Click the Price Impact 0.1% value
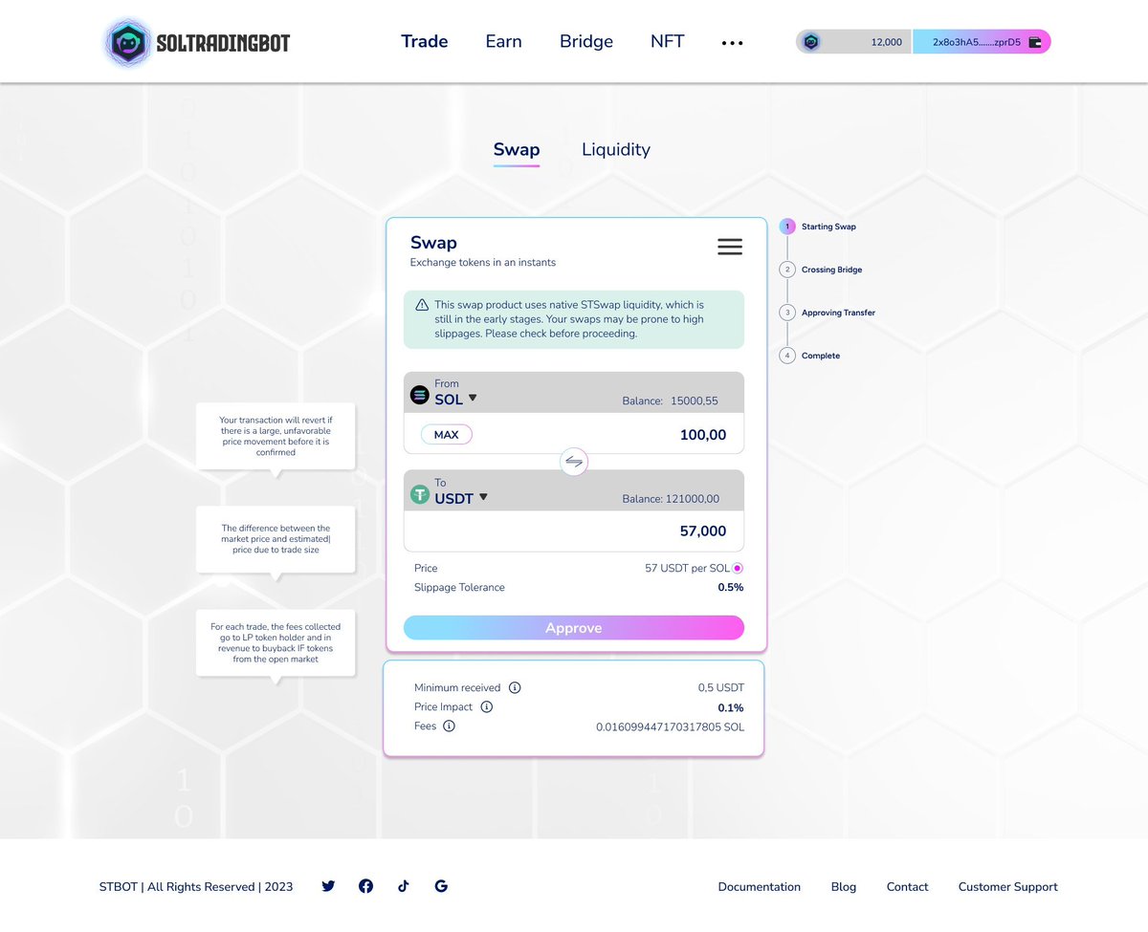Screen dimensions: 1148x932 coord(731,707)
